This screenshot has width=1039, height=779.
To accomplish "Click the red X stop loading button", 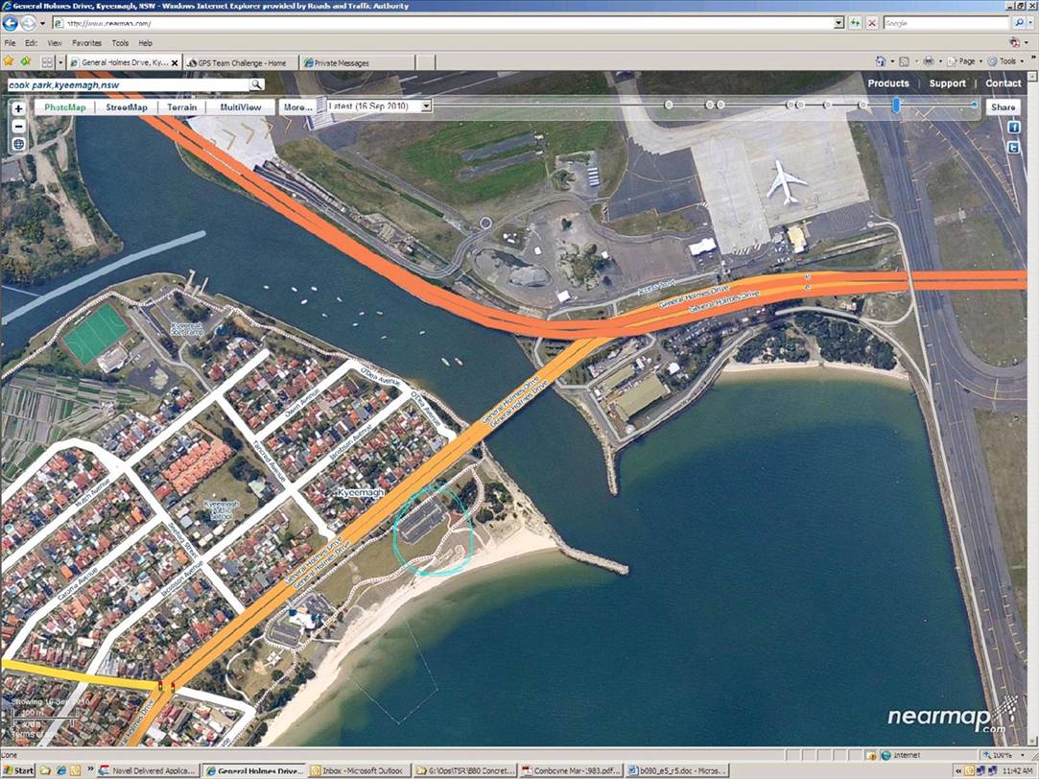I will pyautogui.click(x=871, y=23).
